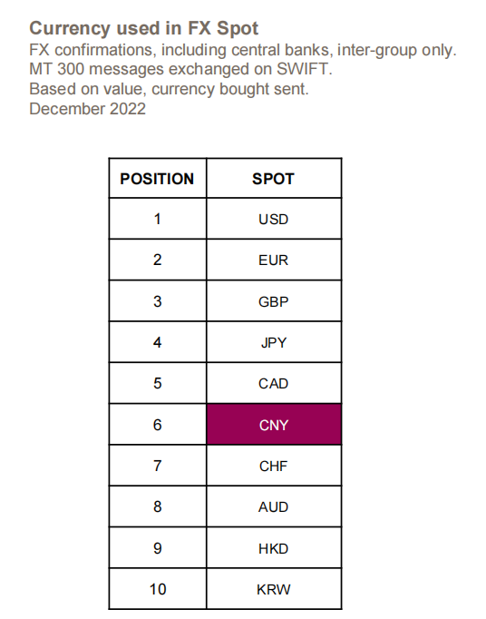Select position number 6 cell
Viewport: 486px width, 619px height.
pos(158,425)
